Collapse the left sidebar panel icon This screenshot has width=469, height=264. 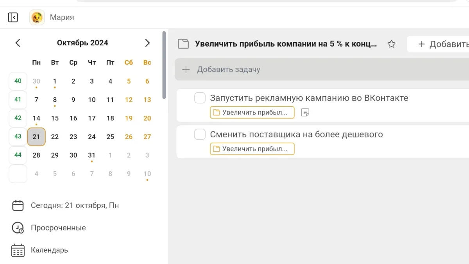13,18
